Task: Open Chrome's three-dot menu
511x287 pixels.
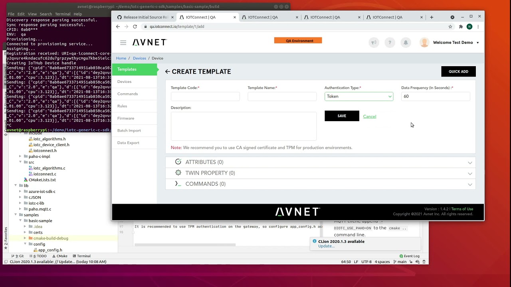Action: (478, 27)
